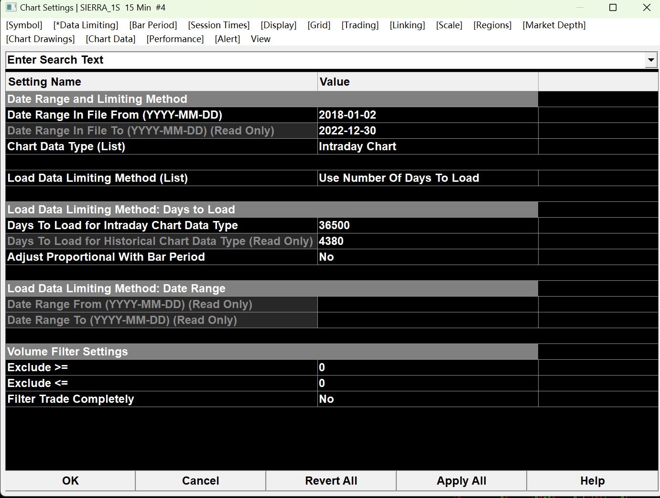Open the [Bar Period] tab
Viewport: 660px width, 498px height.
153,25
